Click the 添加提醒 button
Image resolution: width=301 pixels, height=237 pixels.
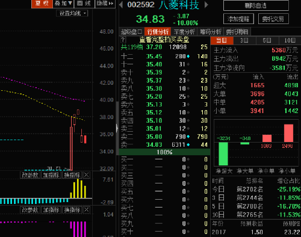pyautogui.click(x=238, y=19)
